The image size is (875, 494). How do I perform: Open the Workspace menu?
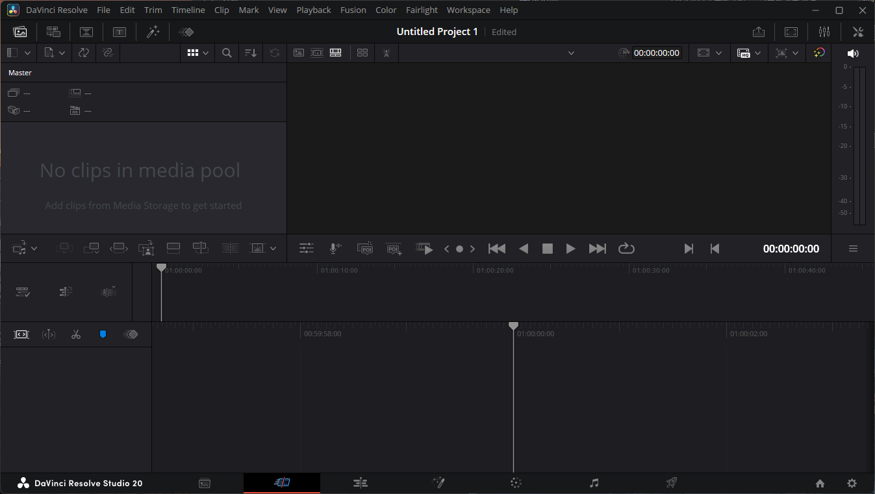click(x=468, y=10)
